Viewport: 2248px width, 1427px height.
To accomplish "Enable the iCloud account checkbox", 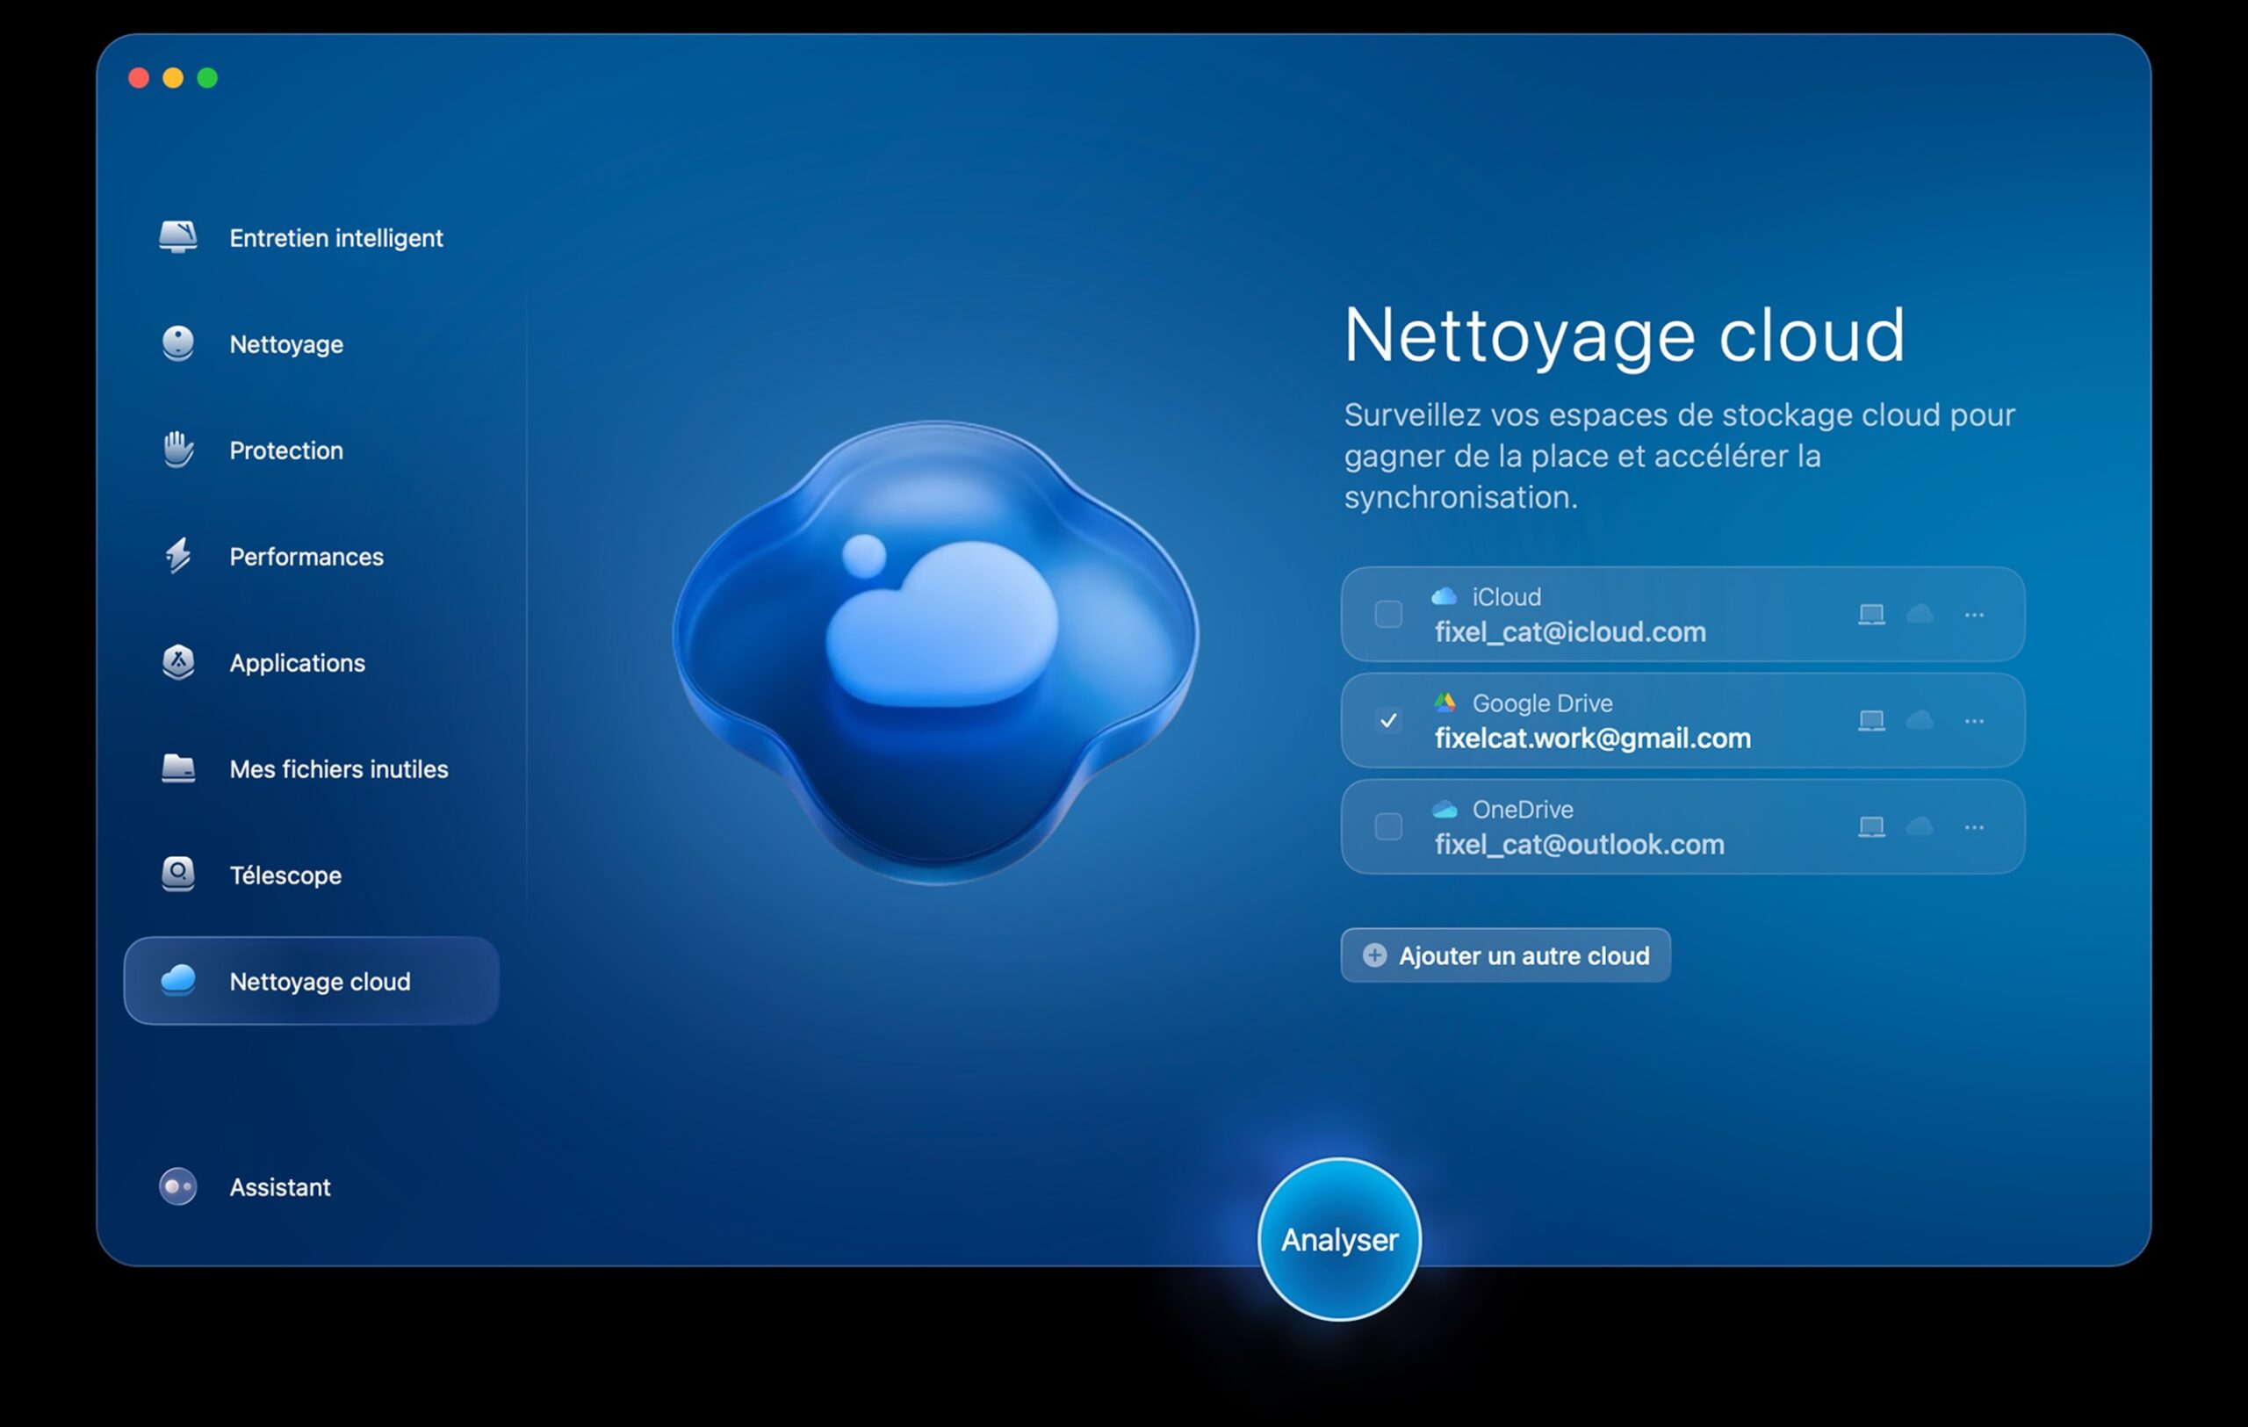I will click(x=1388, y=614).
